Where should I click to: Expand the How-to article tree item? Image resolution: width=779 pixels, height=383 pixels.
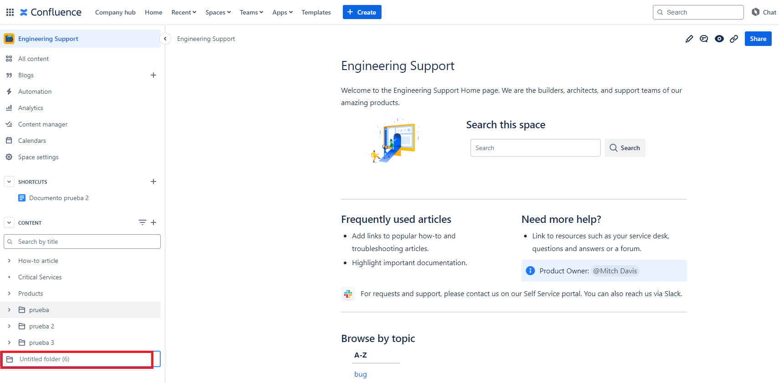coord(9,261)
